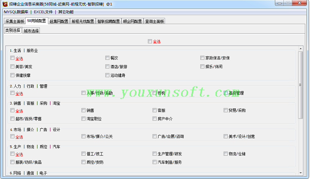Toggle 全选 in 人力 行政 管理 group
This screenshot has width=310, height=179.
click(x=12, y=93)
